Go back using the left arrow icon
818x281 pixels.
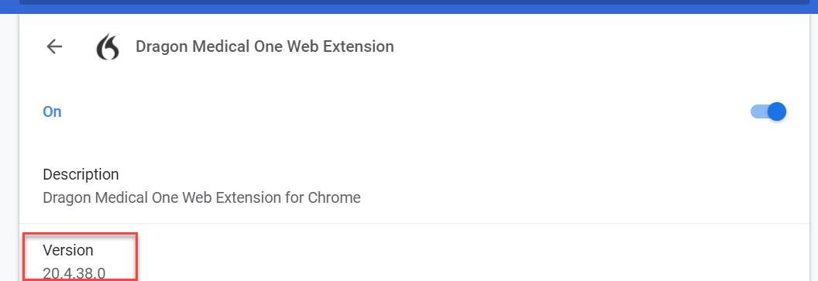tap(54, 47)
